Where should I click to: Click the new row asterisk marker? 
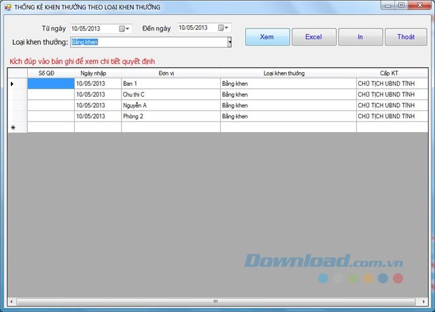tap(13, 127)
